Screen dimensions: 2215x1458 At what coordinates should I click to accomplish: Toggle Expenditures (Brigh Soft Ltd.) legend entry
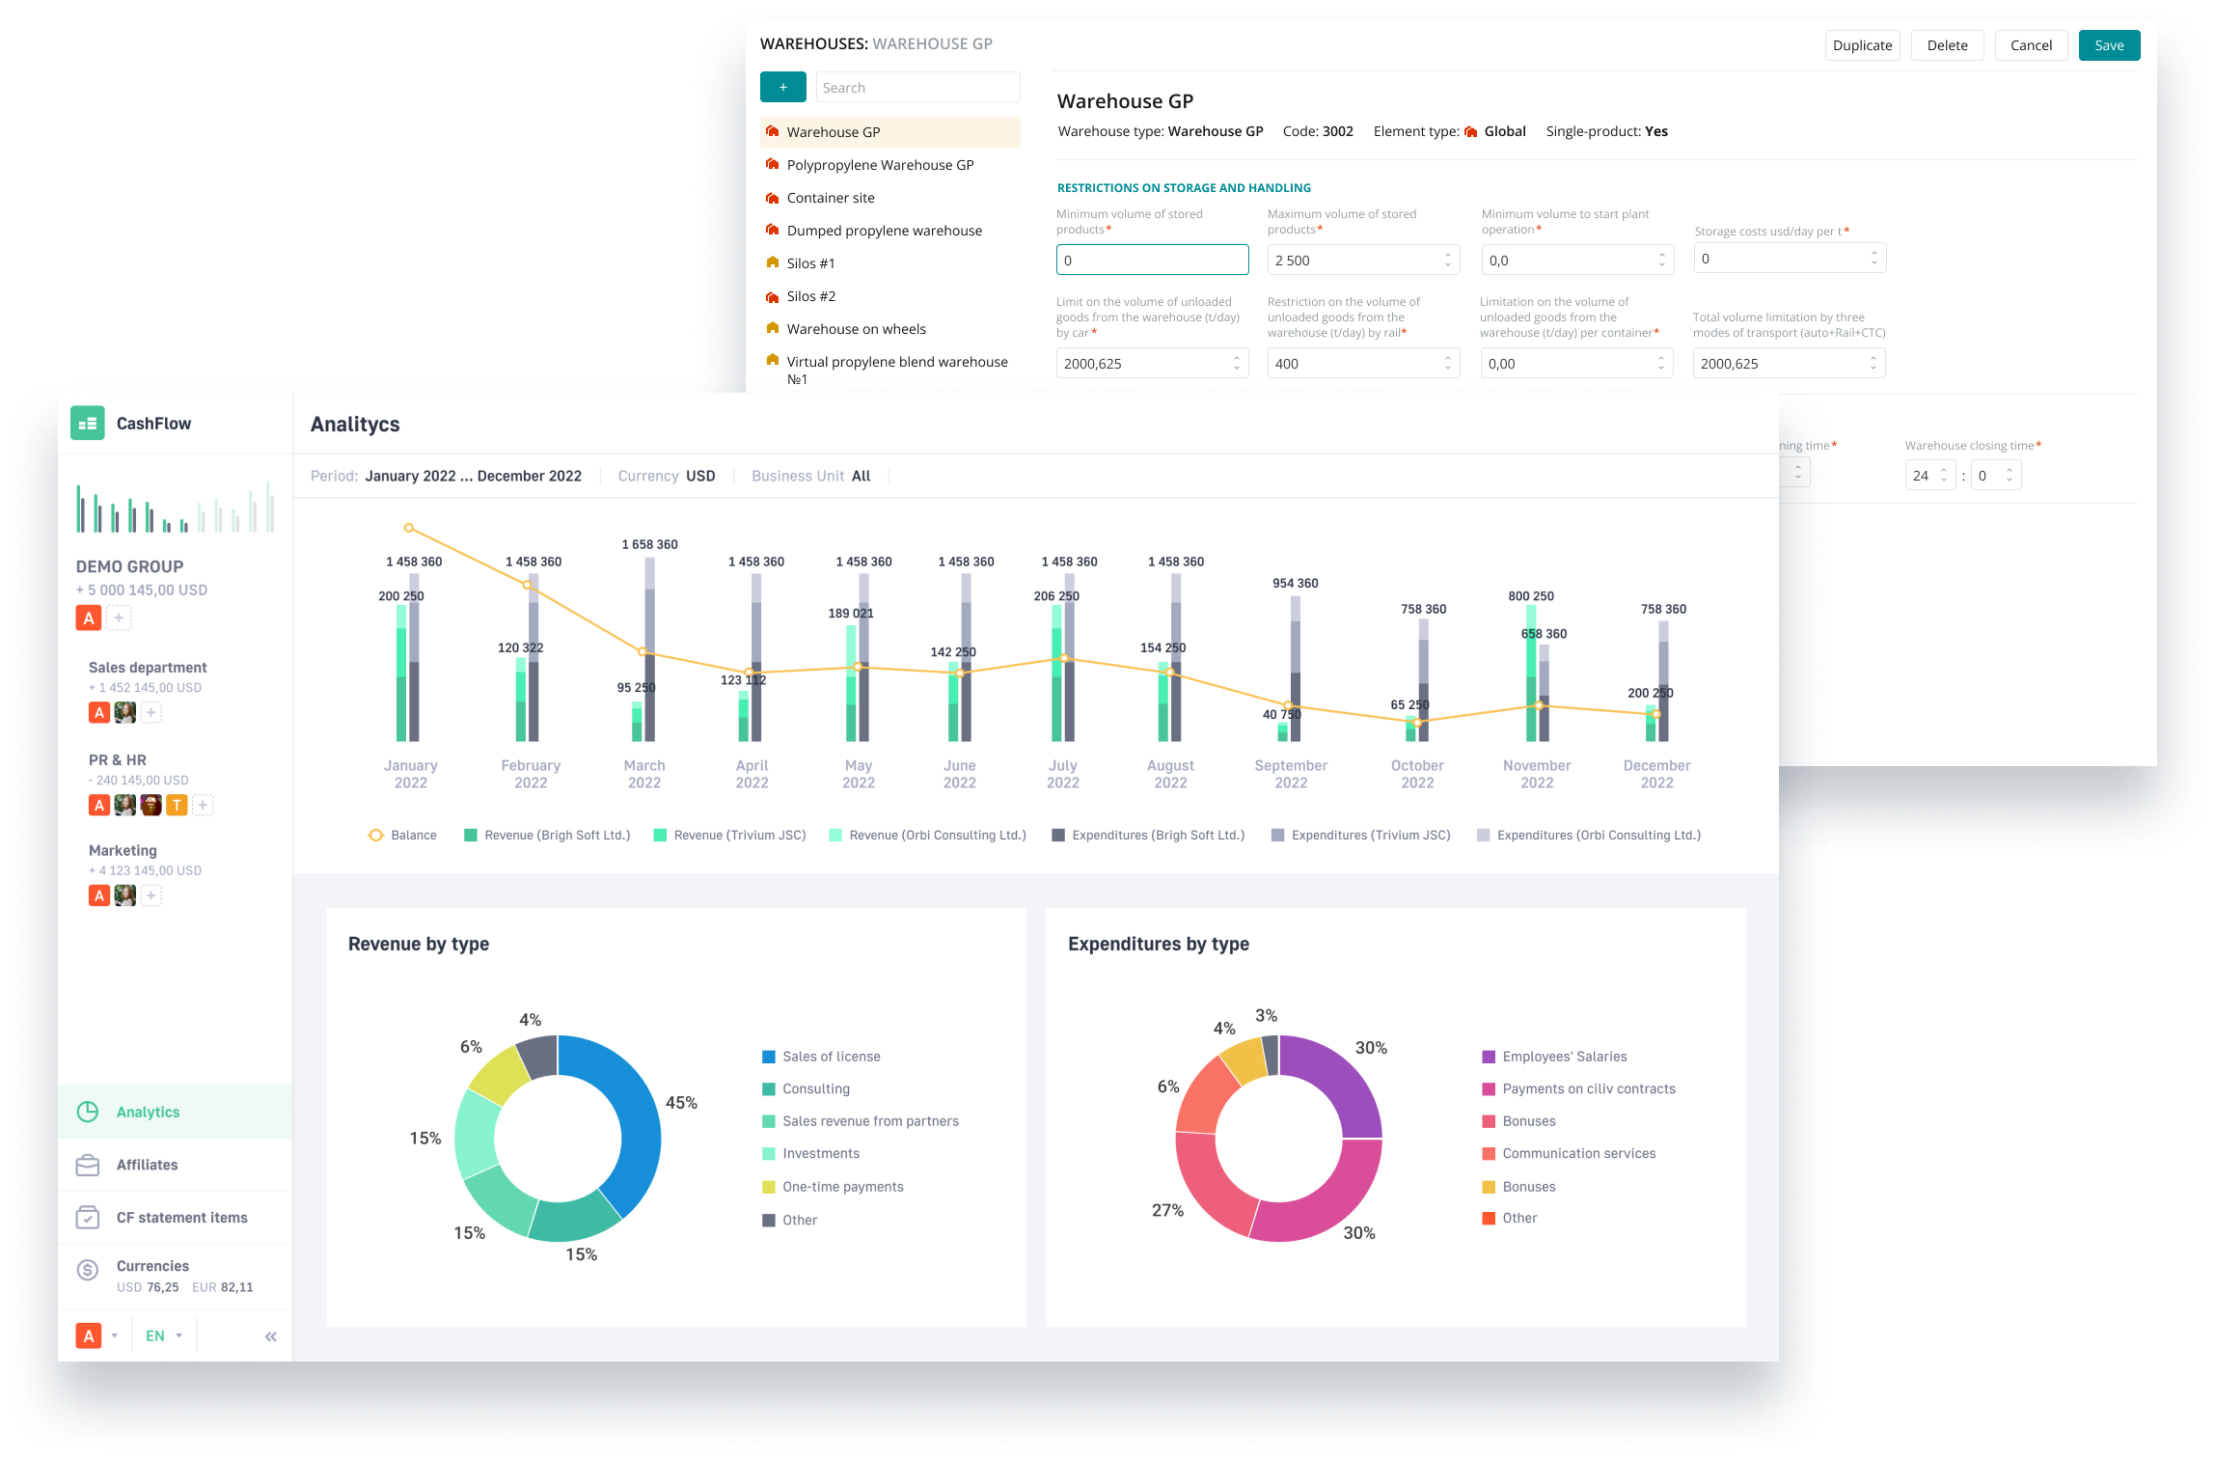1148,836
